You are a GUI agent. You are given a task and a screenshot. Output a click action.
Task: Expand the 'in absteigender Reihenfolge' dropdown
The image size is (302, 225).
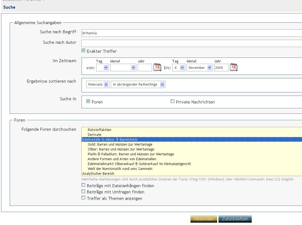coord(138,84)
